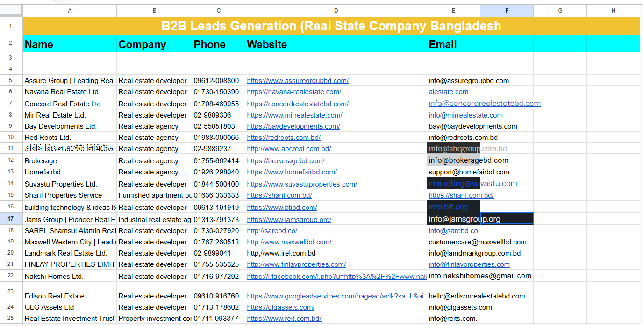Select phone number 01313-791373
This screenshot has width=643, height=326.
click(219, 219)
